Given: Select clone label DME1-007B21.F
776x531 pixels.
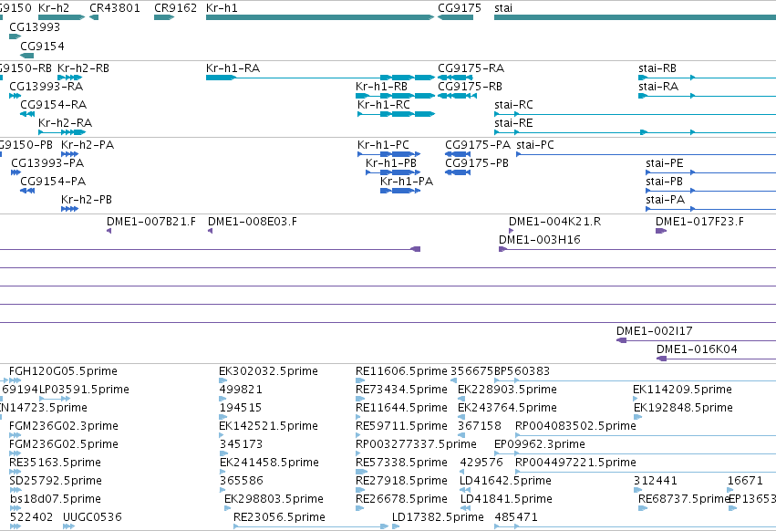Looking at the screenshot, I should click(x=151, y=222).
